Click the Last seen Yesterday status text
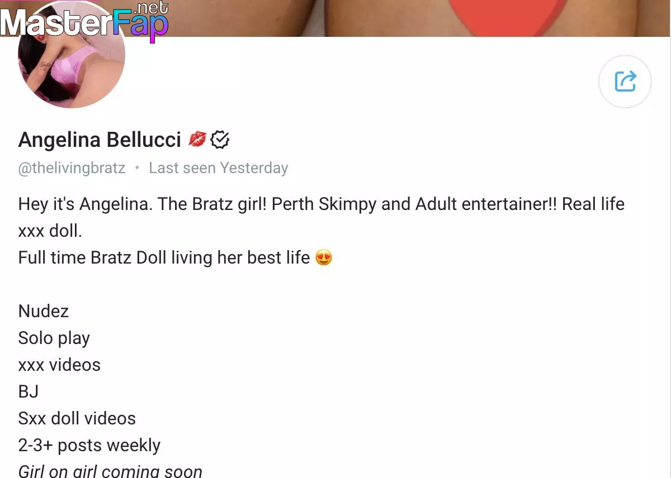671x478 pixels. tap(218, 168)
